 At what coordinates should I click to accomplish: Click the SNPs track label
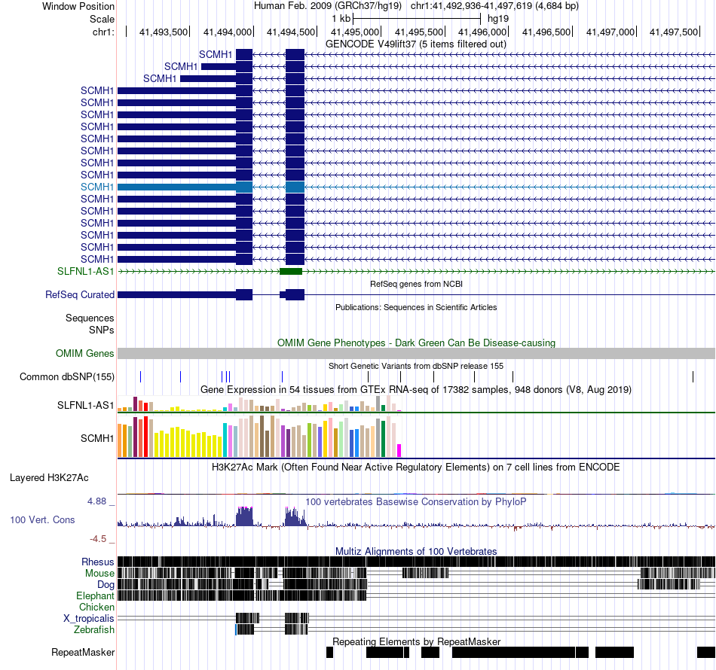tap(102, 330)
